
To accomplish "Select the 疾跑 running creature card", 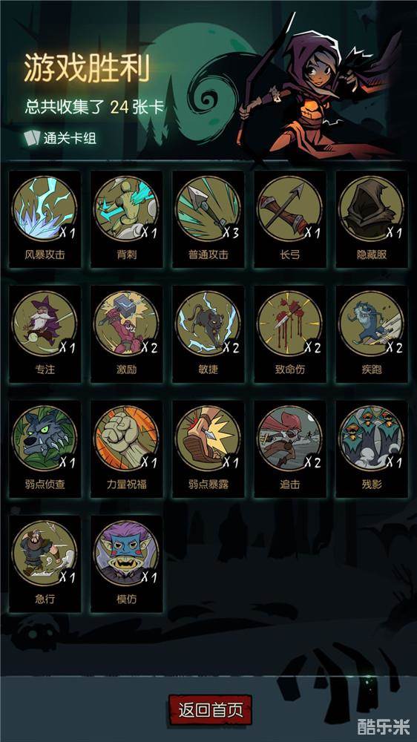I will 372,334.
